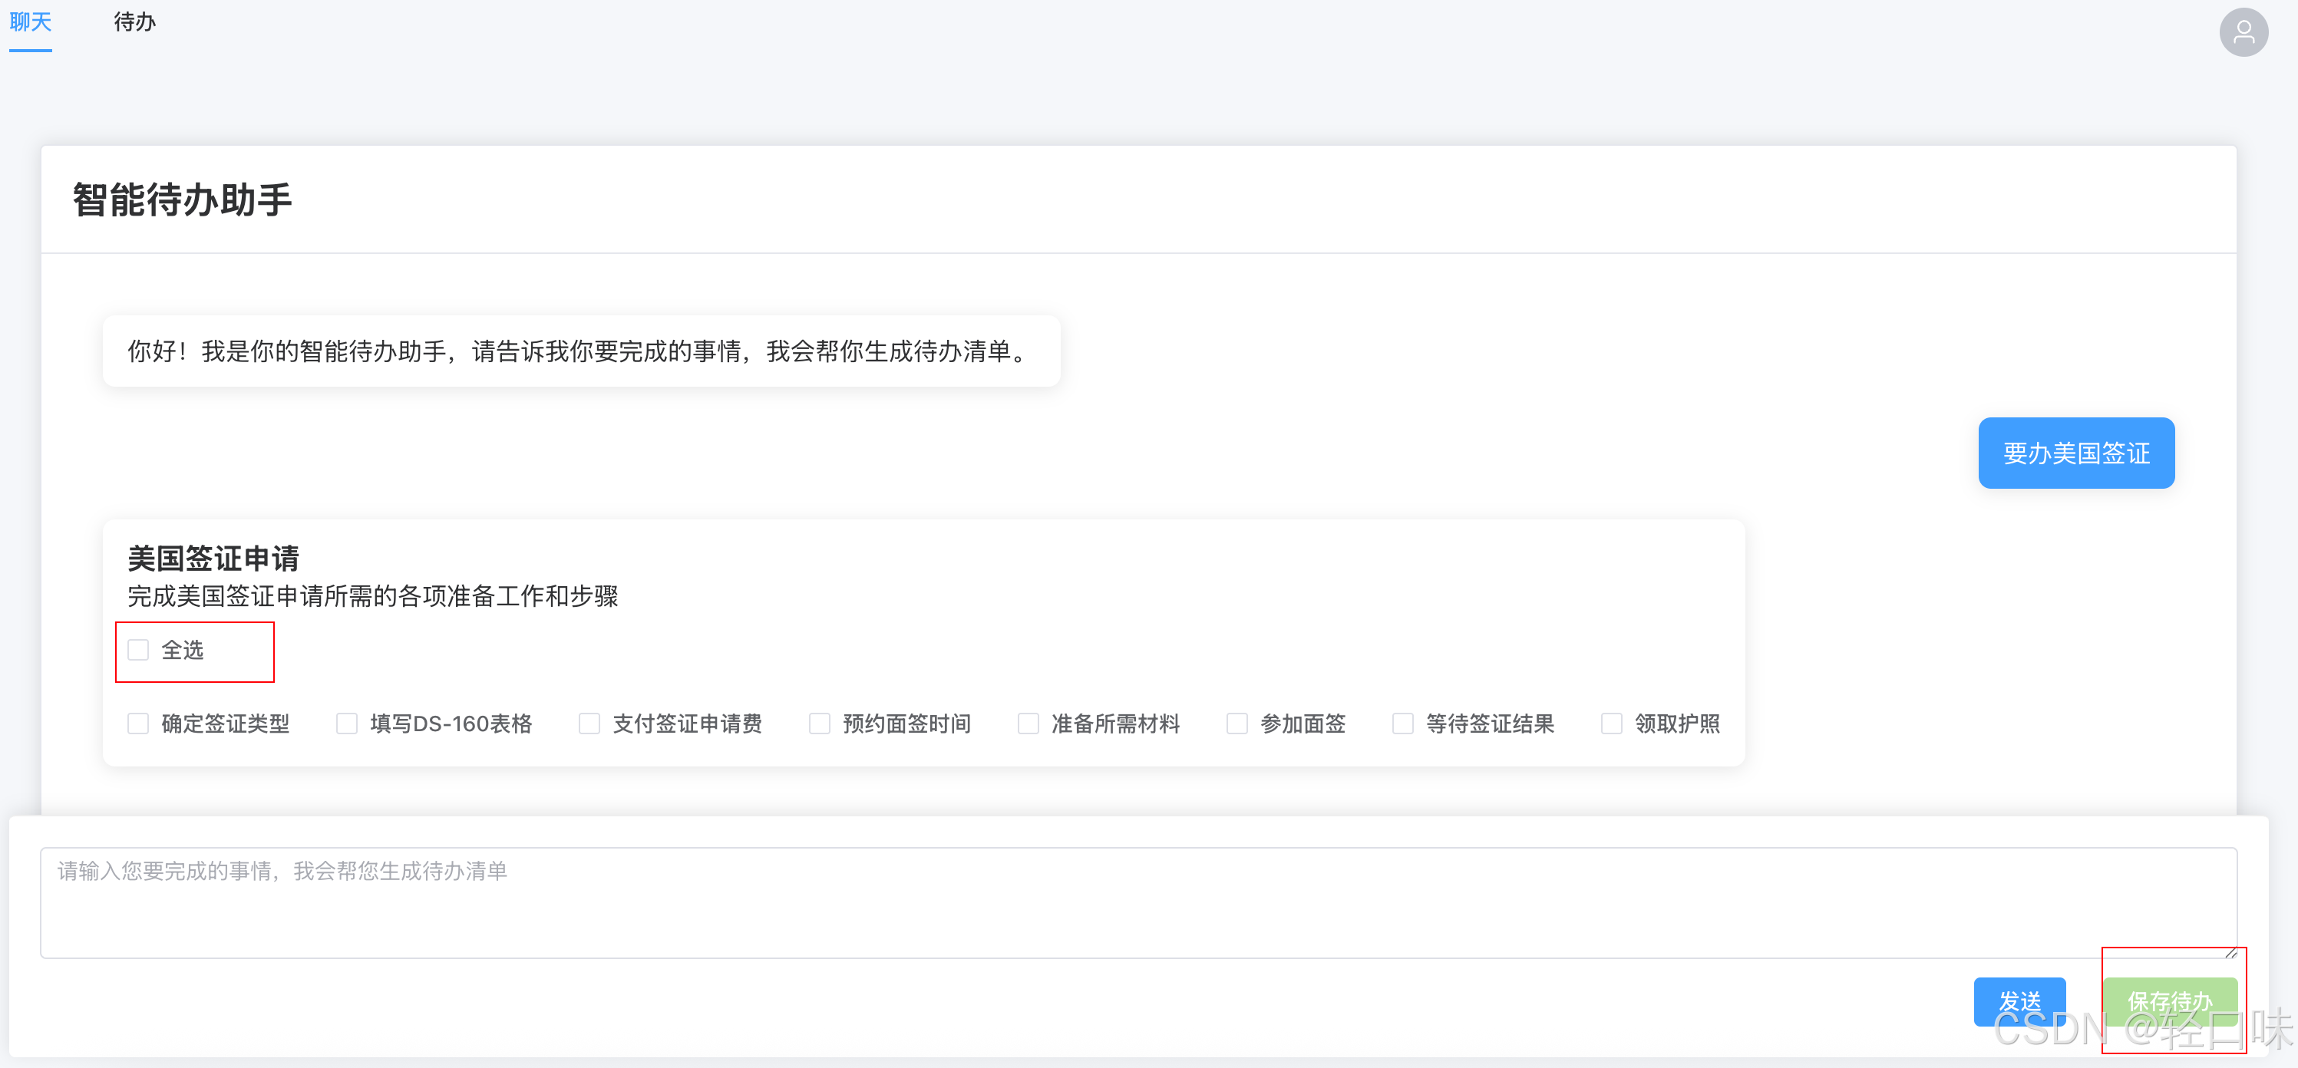This screenshot has width=2298, height=1068.
Task: Click the 智能待办助手 header title
Action: (182, 199)
